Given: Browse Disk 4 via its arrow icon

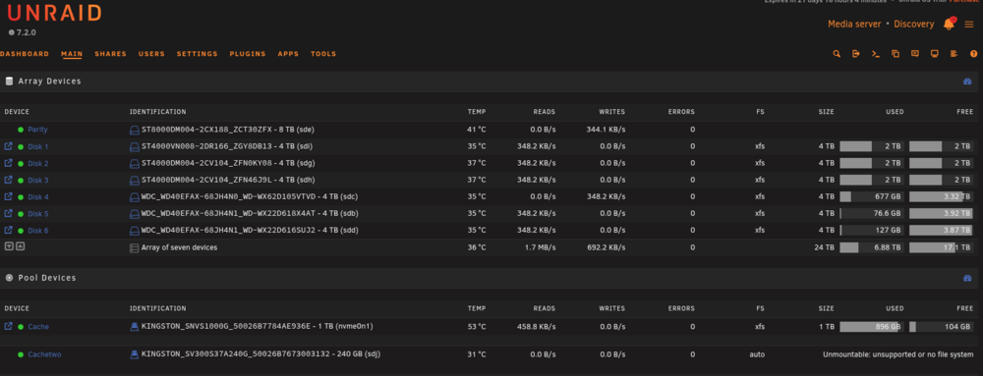Looking at the screenshot, I should [8, 196].
